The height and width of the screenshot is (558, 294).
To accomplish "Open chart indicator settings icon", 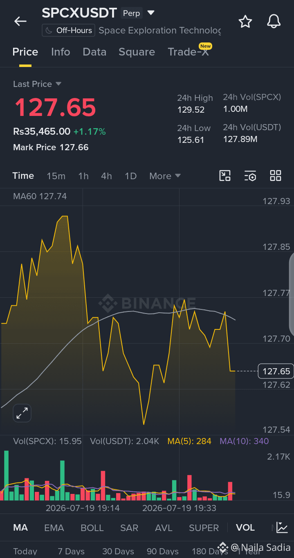I will click(250, 176).
